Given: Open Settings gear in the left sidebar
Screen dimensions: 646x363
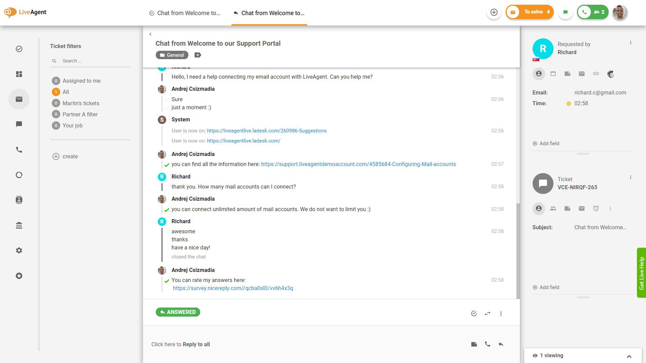Looking at the screenshot, I should [19, 250].
